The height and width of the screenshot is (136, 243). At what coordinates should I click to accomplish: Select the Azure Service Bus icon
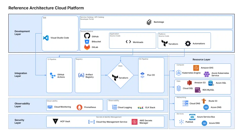click(192, 117)
